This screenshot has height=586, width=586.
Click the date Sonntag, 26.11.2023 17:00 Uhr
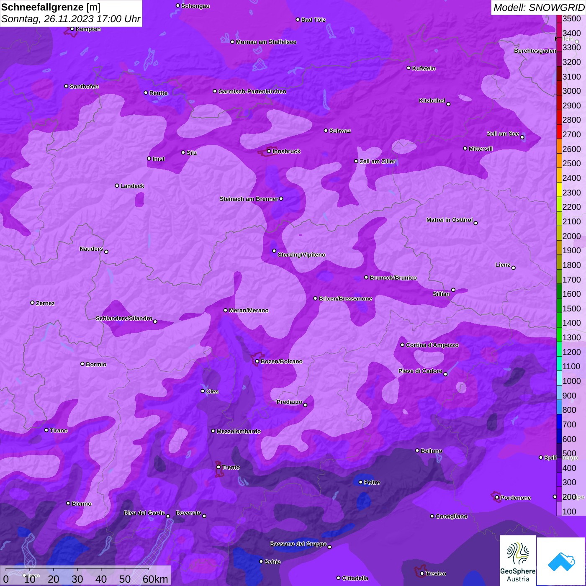[x=71, y=19]
